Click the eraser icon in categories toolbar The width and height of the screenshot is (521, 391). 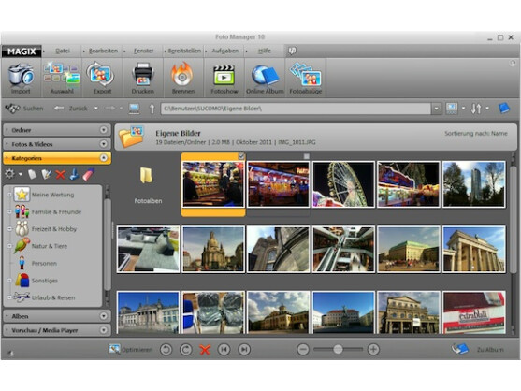88,174
